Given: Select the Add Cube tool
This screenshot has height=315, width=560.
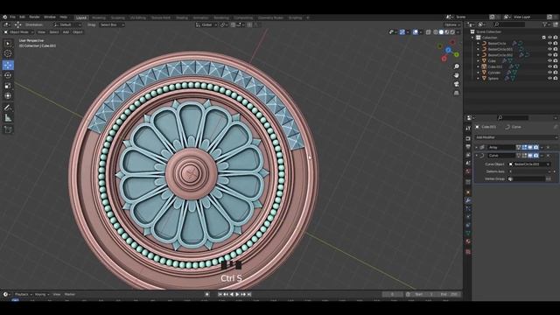Looking at the screenshot, I should [8, 129].
